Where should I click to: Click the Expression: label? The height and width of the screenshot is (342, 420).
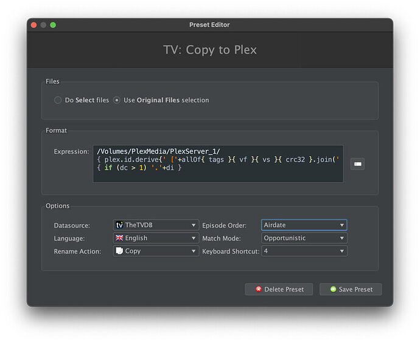point(71,152)
